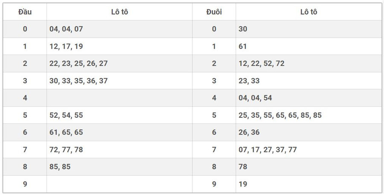Select the cell showing 61, 65, 65
This screenshot has width=384, height=195.
coord(66,132)
